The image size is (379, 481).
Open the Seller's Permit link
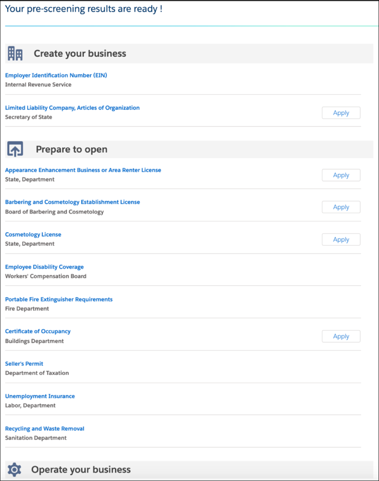(x=24, y=363)
